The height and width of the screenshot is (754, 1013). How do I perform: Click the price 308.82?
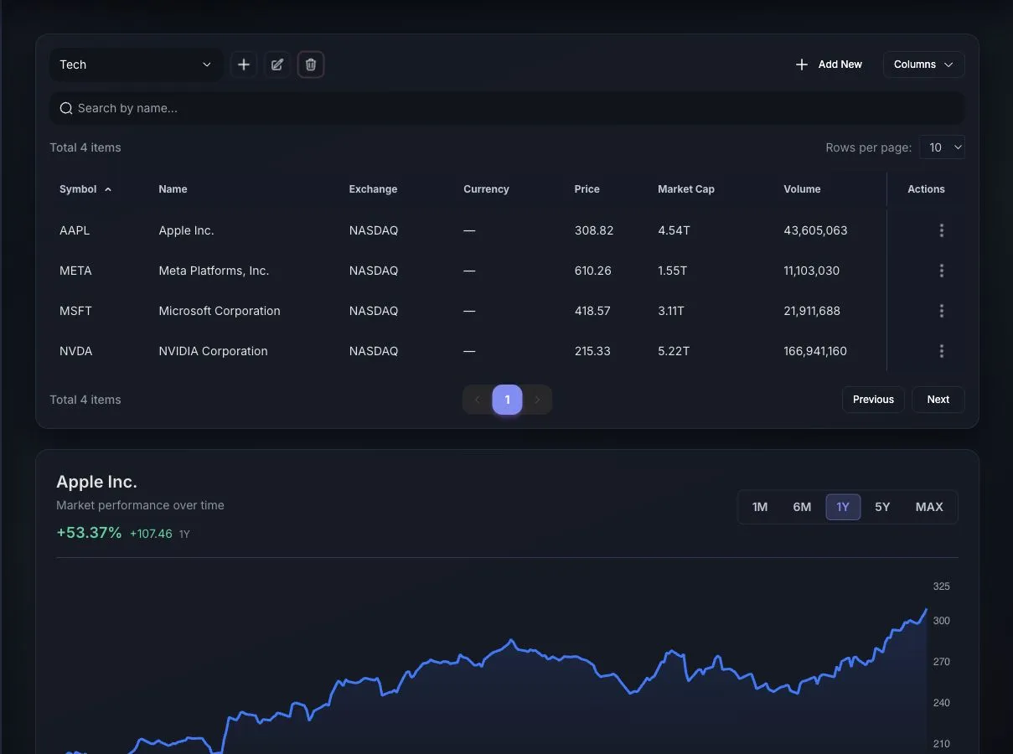[x=594, y=230]
